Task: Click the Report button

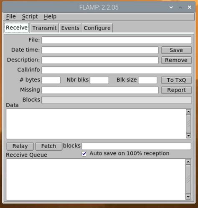Action: (176, 90)
